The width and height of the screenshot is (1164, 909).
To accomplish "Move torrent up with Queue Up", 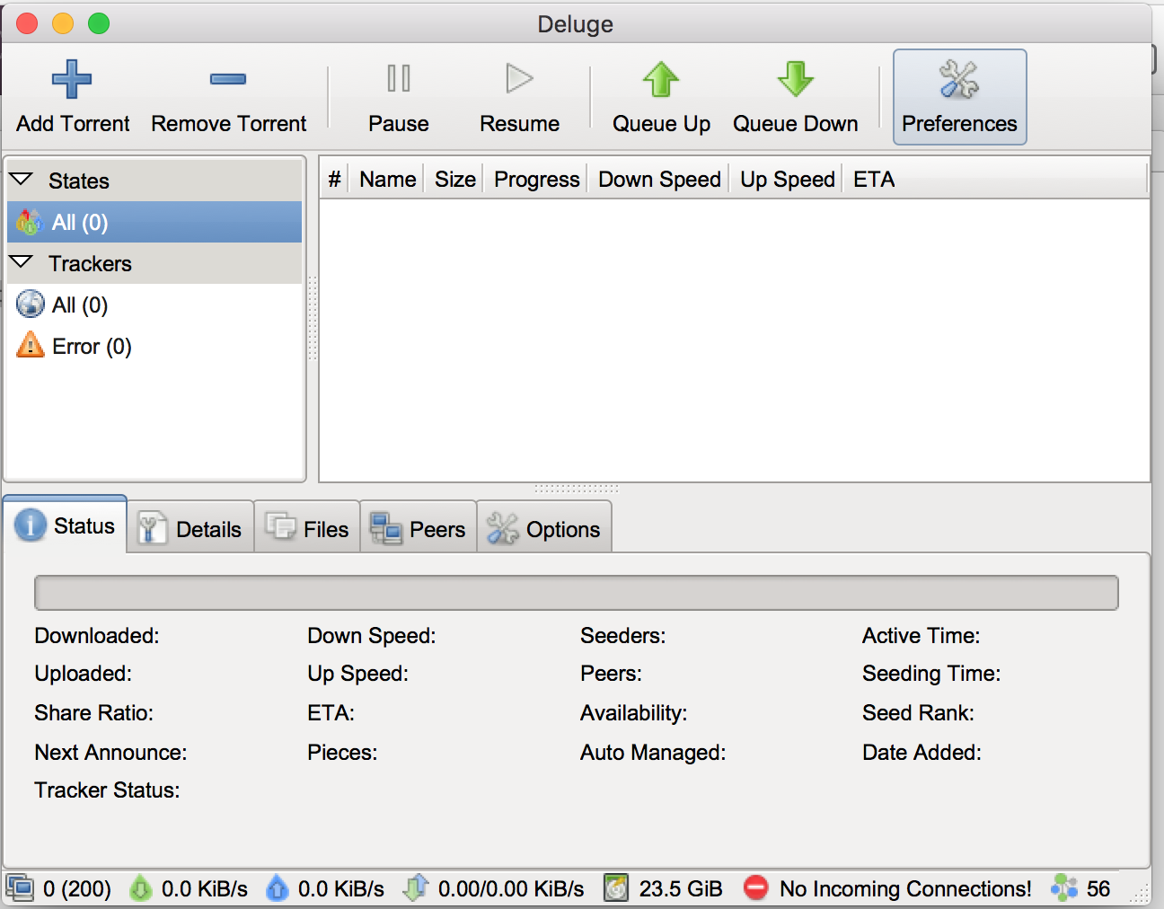I will pyautogui.click(x=661, y=96).
